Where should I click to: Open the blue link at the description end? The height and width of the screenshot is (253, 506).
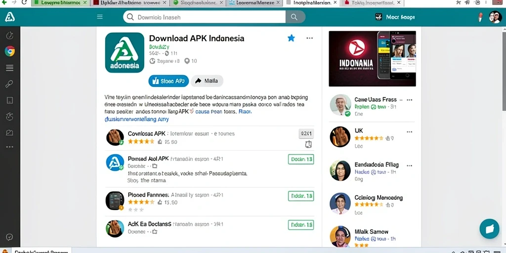click(x=137, y=119)
